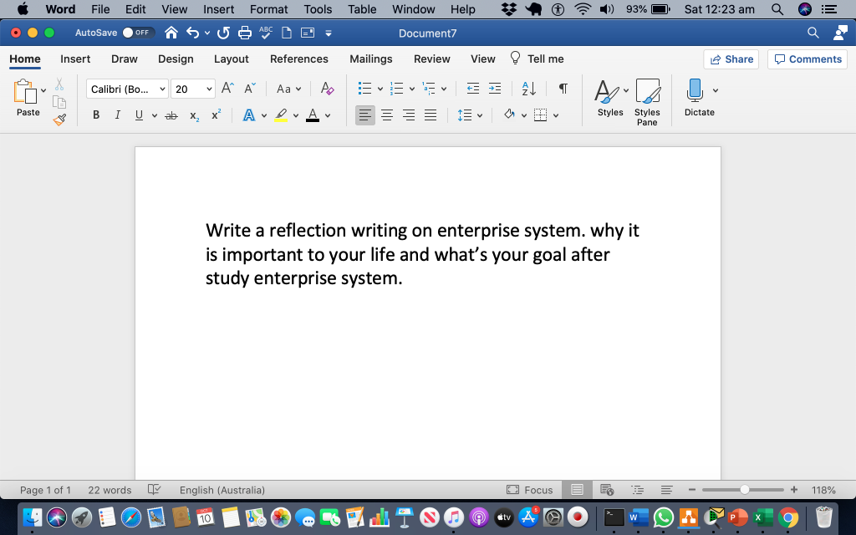Apply italic formatting
This screenshot has width=856, height=535.
click(x=117, y=115)
